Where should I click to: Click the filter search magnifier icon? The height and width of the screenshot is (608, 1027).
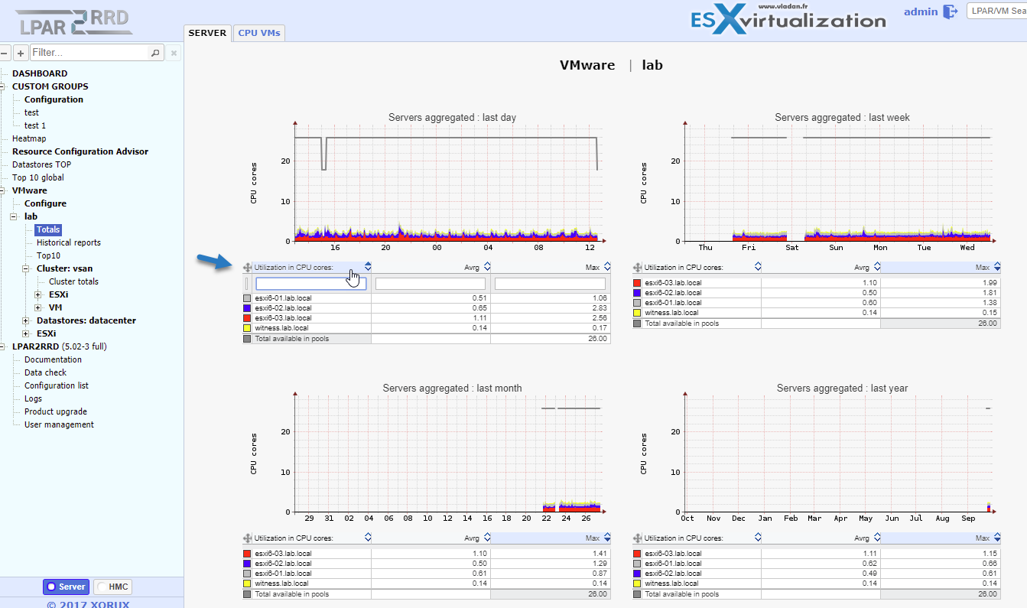click(x=155, y=53)
